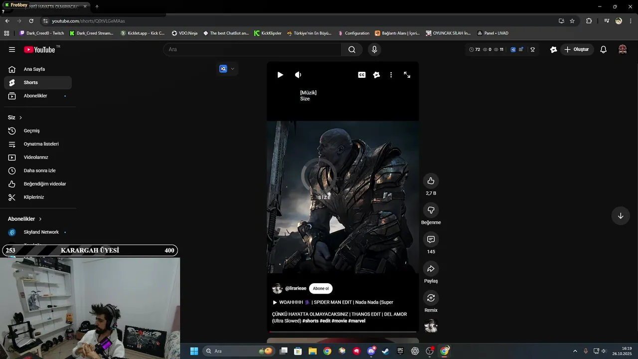Screen dimensions: 638x359
Task: Expand the Abonelikler section header
Action: pyautogui.click(x=25, y=219)
